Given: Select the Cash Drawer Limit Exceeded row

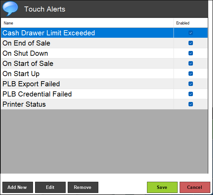Looking at the screenshot, I should [x=104, y=33].
